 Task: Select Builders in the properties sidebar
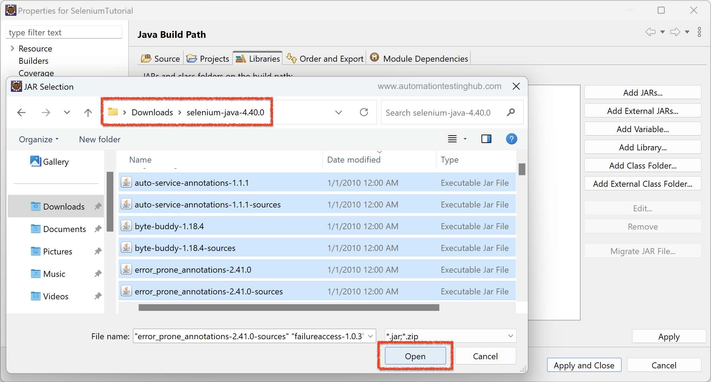33,61
